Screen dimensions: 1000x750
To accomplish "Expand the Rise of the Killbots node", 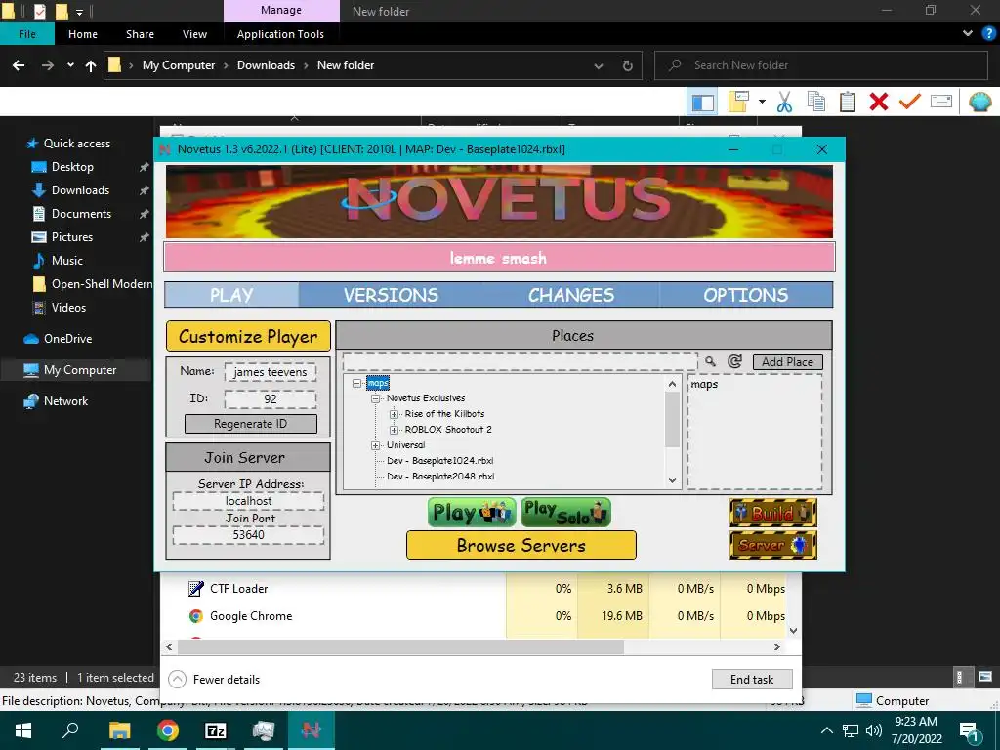I will point(395,414).
